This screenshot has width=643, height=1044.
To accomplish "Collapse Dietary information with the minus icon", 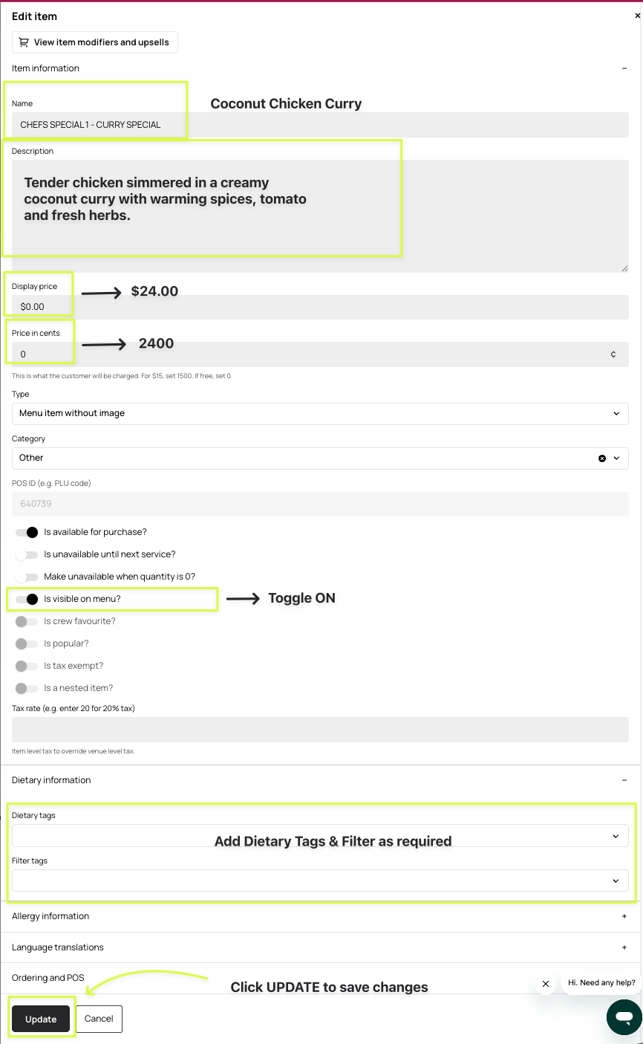I will tap(624, 780).
